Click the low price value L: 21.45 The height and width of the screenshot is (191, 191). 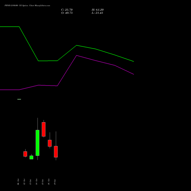coord(97,13)
